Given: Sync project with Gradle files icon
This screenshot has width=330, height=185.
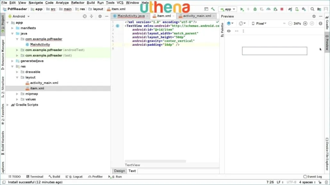Looking at the screenshot, I should click(x=290, y=9).
